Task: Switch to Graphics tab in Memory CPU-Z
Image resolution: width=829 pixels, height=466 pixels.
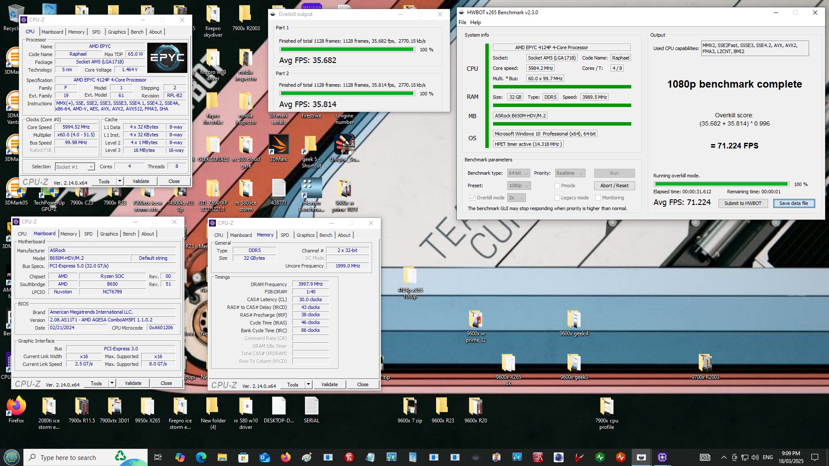Action: pos(305,235)
